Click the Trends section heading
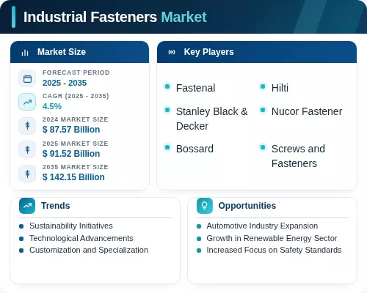Screen dimensions: 367x293 [x=56, y=206]
